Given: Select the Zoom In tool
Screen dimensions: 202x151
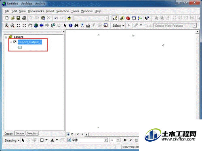Looking at the screenshot, I should point(6,26).
